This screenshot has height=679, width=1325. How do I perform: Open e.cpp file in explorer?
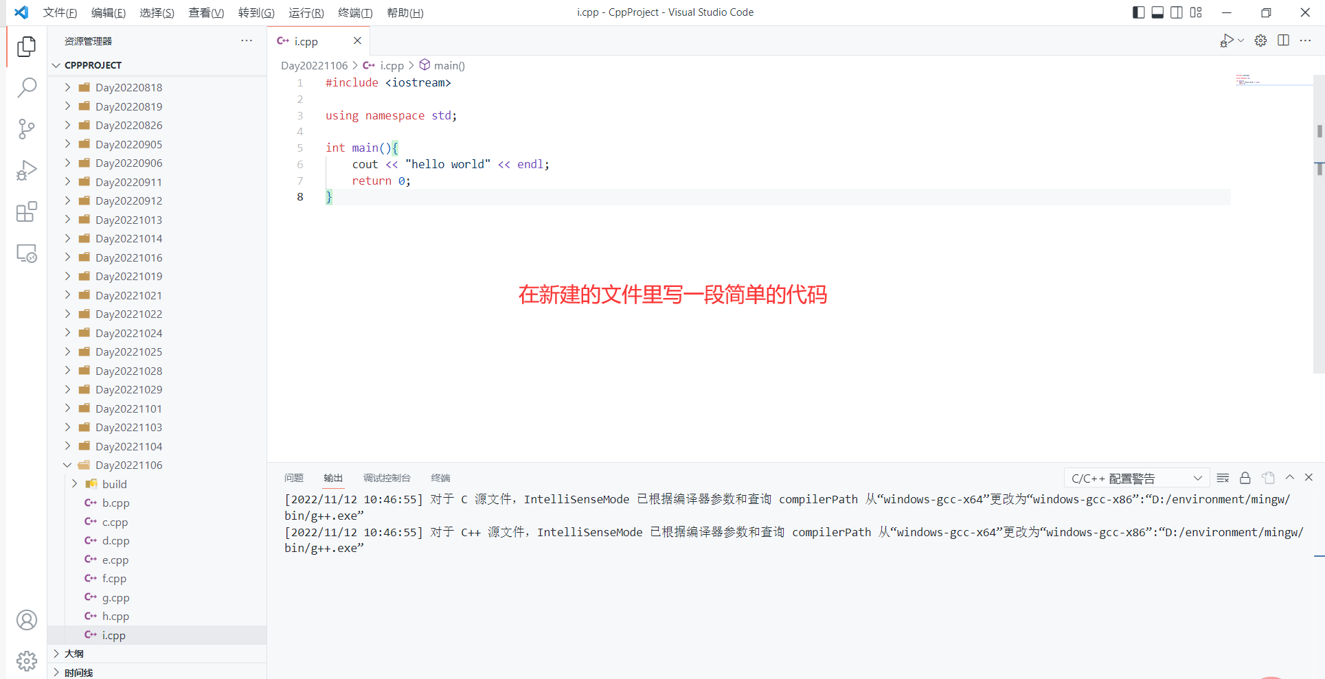(157, 560)
